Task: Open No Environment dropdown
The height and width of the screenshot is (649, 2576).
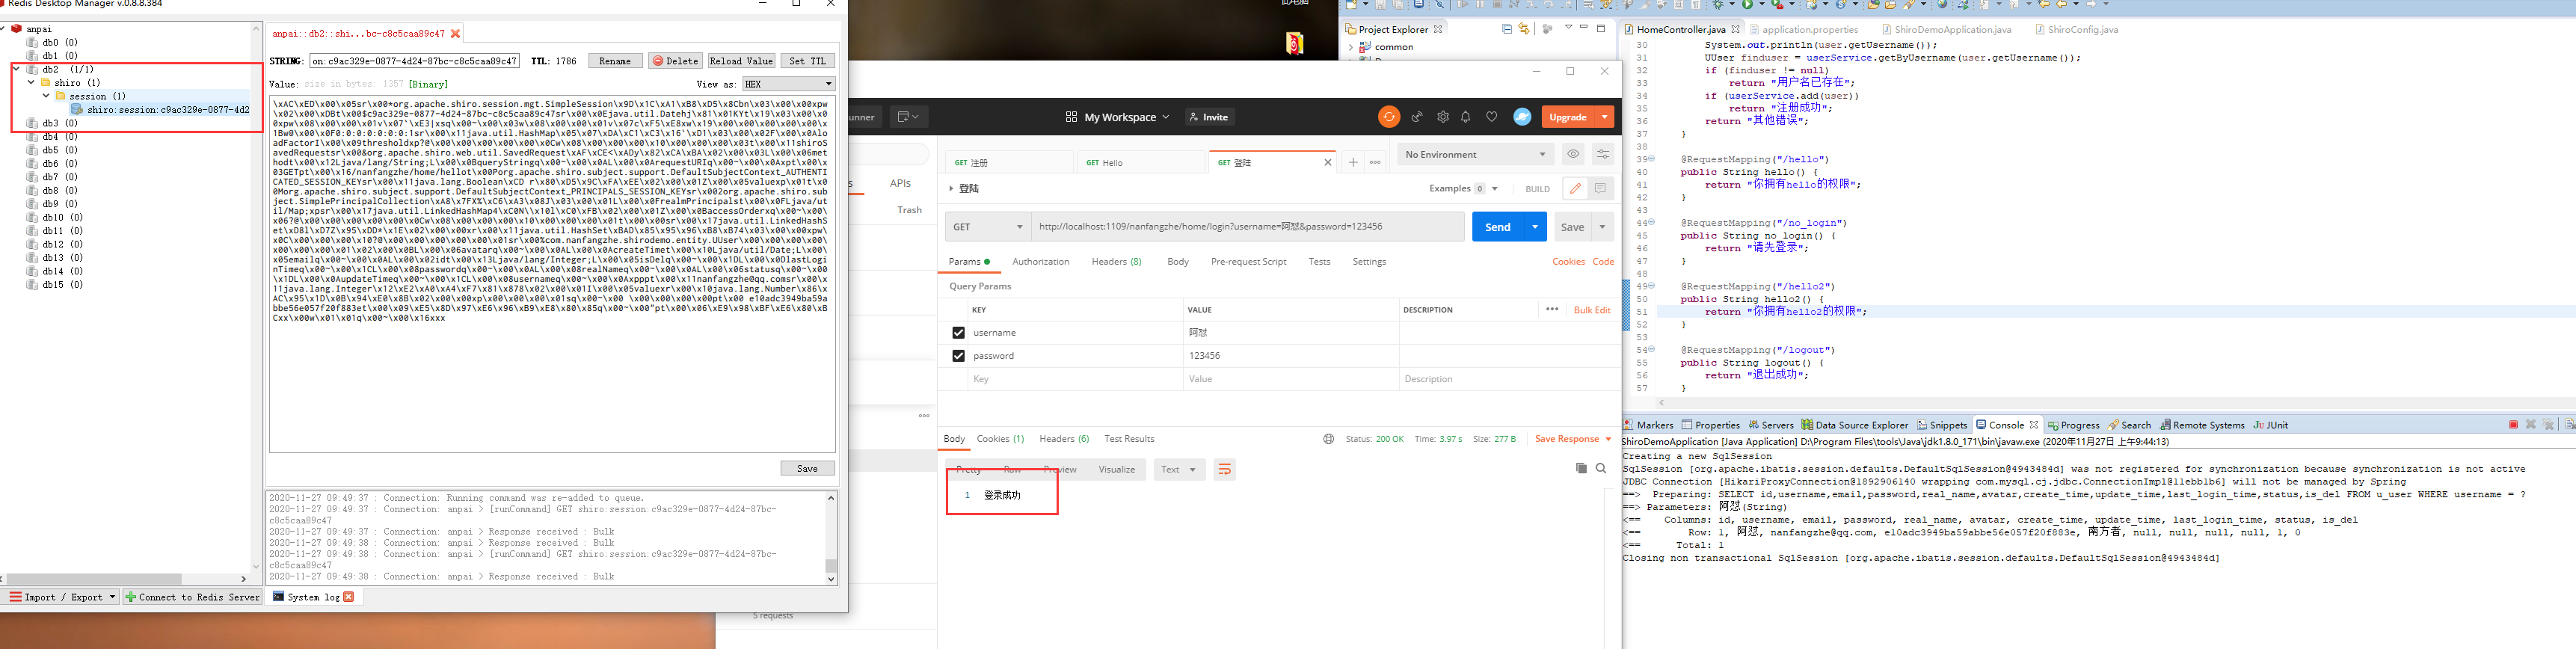Action: 1475,154
